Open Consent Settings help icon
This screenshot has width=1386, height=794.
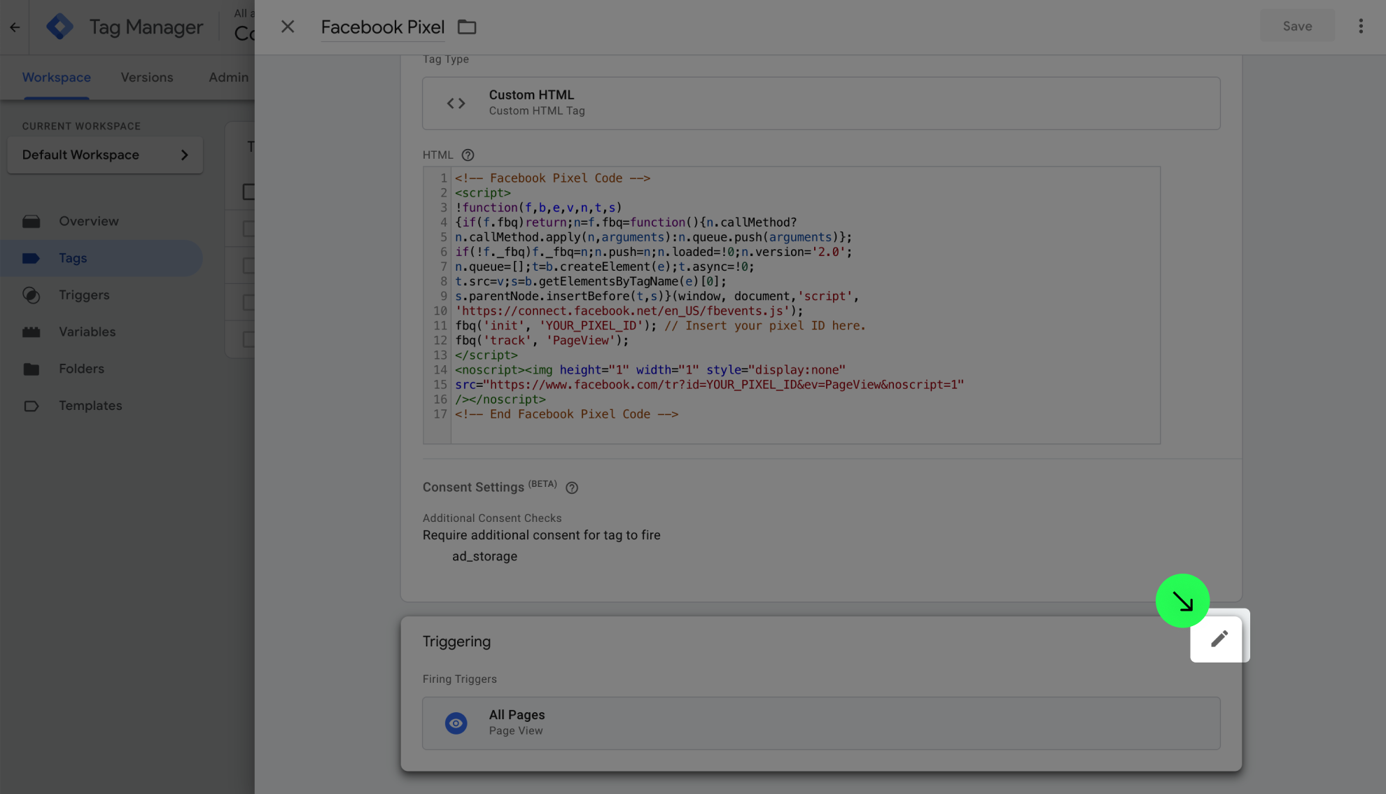tap(572, 488)
